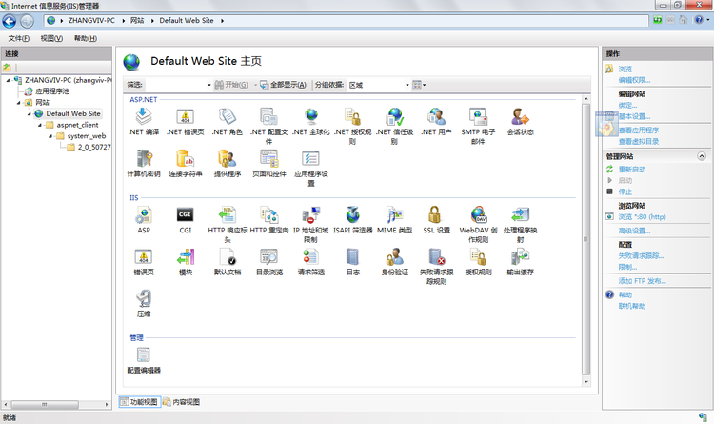Open the 身份验证 icon
The image size is (714, 424).
coord(395,256)
